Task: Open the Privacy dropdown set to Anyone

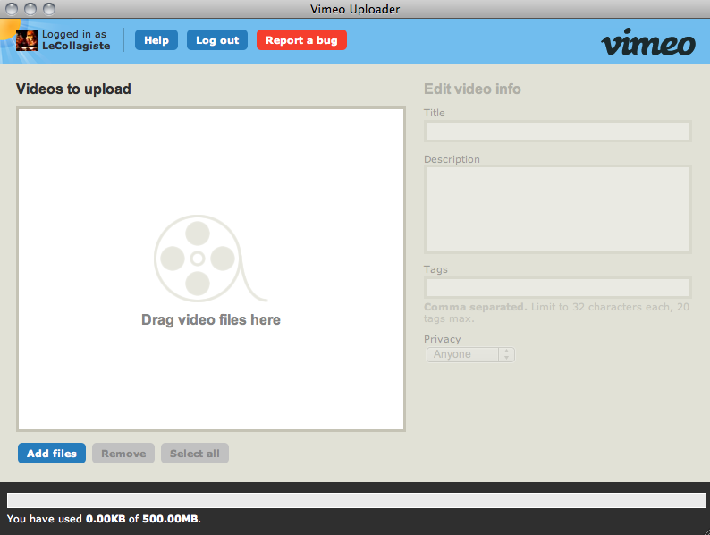Action: 470,354
